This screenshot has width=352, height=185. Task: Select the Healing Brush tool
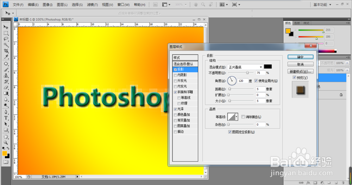tap(6, 64)
